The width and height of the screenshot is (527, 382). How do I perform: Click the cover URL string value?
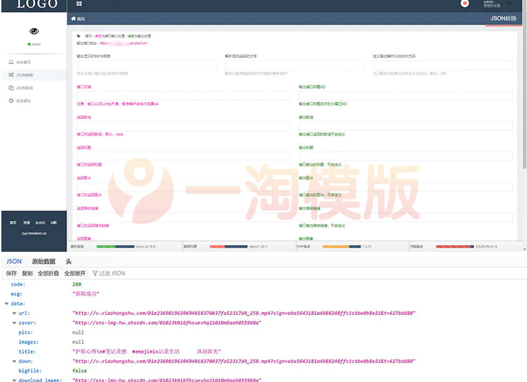click(x=167, y=323)
